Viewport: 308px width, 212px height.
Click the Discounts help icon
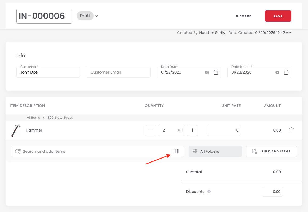pyautogui.click(x=209, y=192)
